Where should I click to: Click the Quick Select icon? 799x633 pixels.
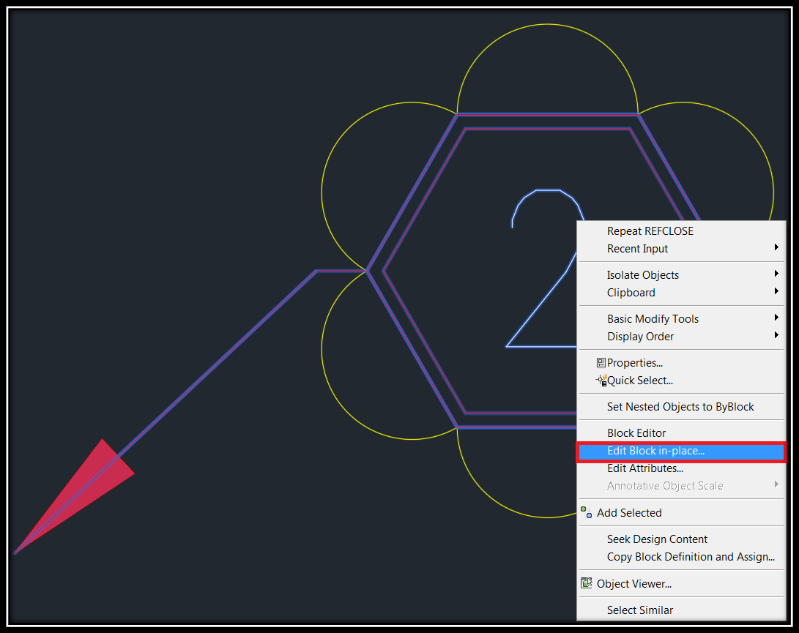601,381
